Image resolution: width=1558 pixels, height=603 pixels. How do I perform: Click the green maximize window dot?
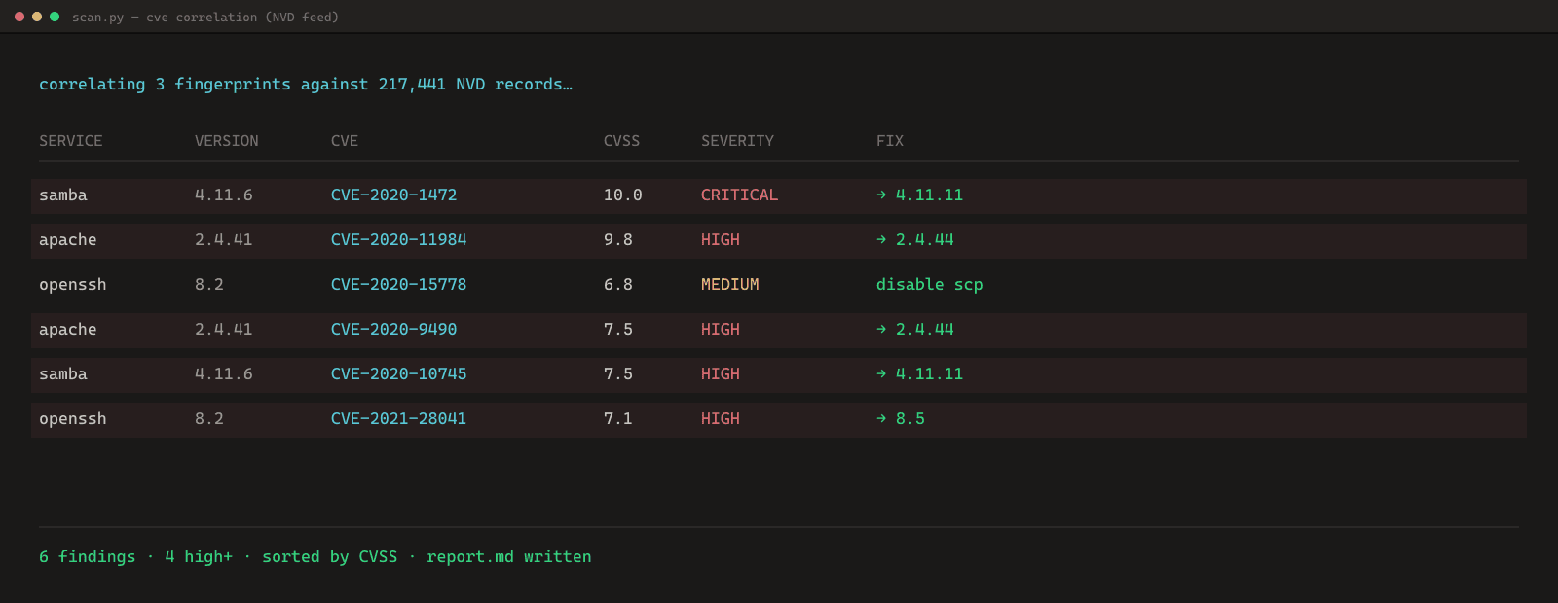point(55,17)
